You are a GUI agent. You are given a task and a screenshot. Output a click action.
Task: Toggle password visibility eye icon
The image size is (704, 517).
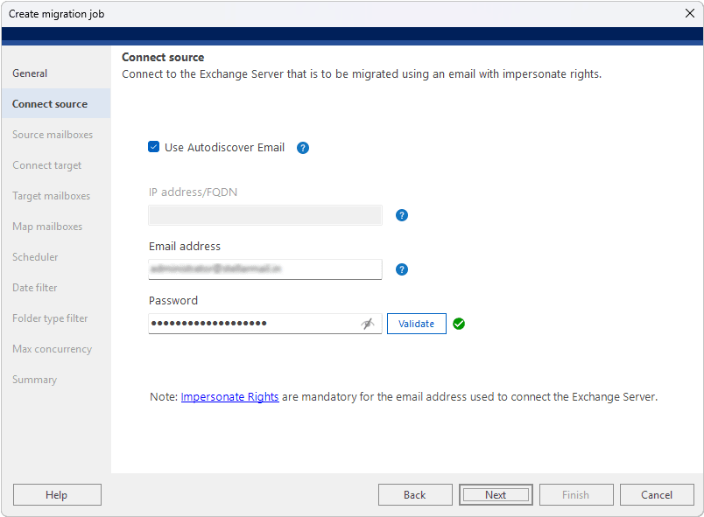click(367, 324)
